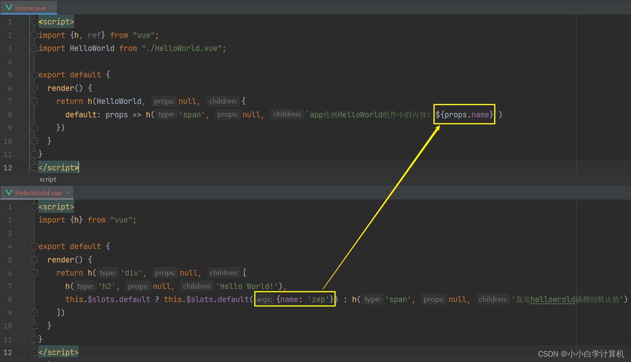
Task: Click the {name: 'zep'} argument in HelloWorld.vue
Action: click(x=305, y=300)
